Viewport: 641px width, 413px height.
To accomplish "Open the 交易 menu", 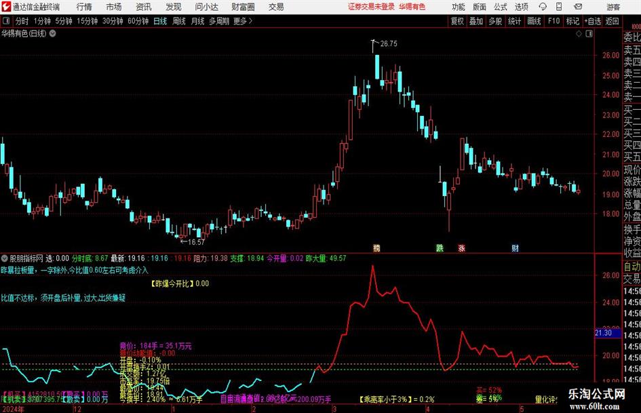I will point(276,7).
